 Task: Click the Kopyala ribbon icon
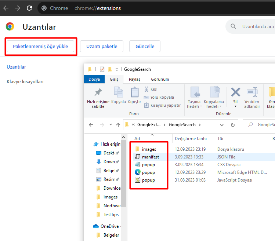(119, 92)
